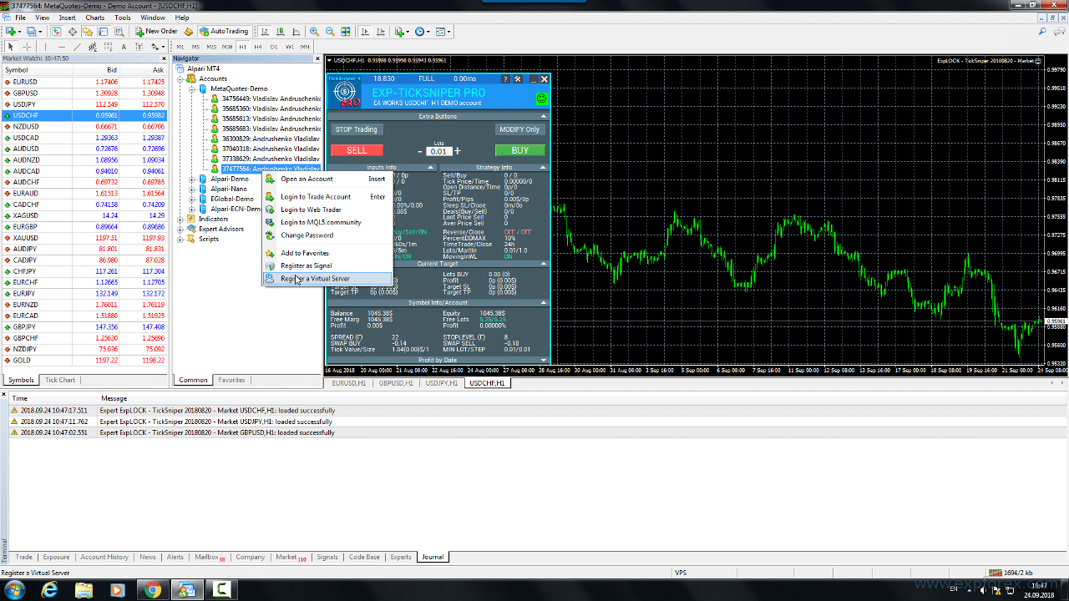Switch chart to Line Chart icon
This screenshot has height=601, width=1069.
coord(296,31)
